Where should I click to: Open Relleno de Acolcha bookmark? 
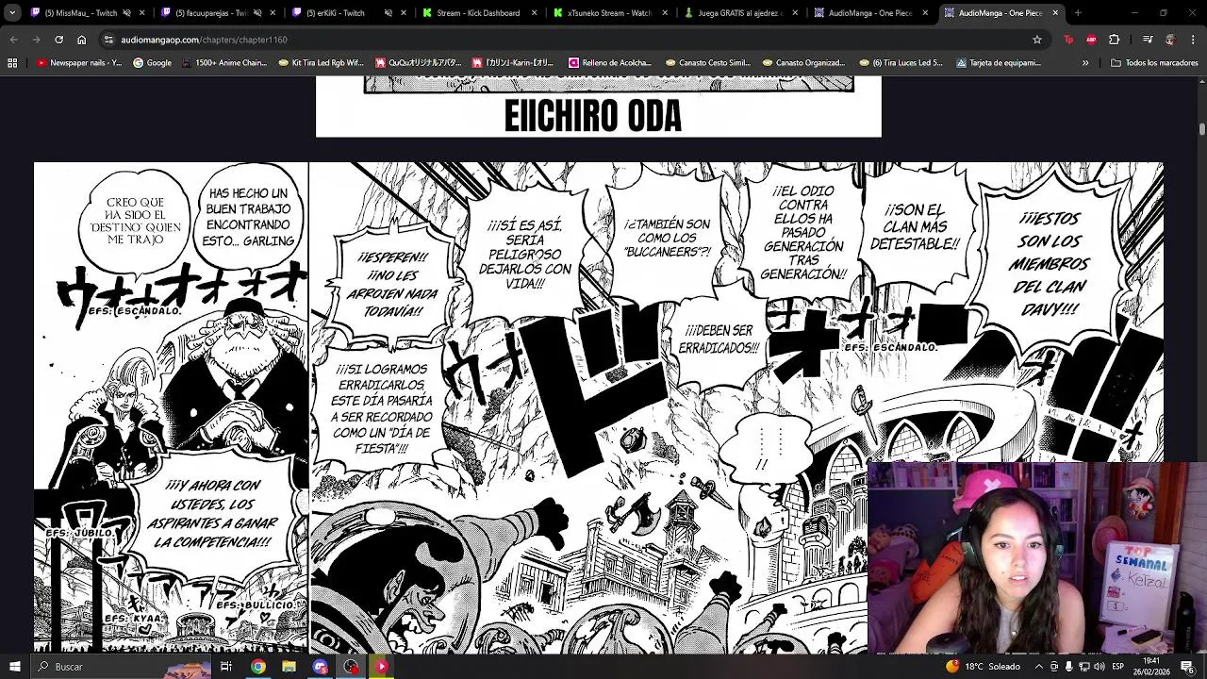point(609,63)
